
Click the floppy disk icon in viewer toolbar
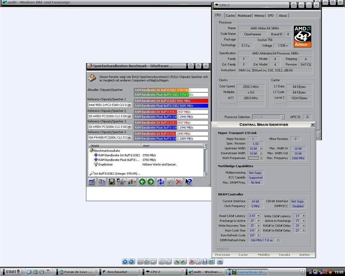point(205,262)
